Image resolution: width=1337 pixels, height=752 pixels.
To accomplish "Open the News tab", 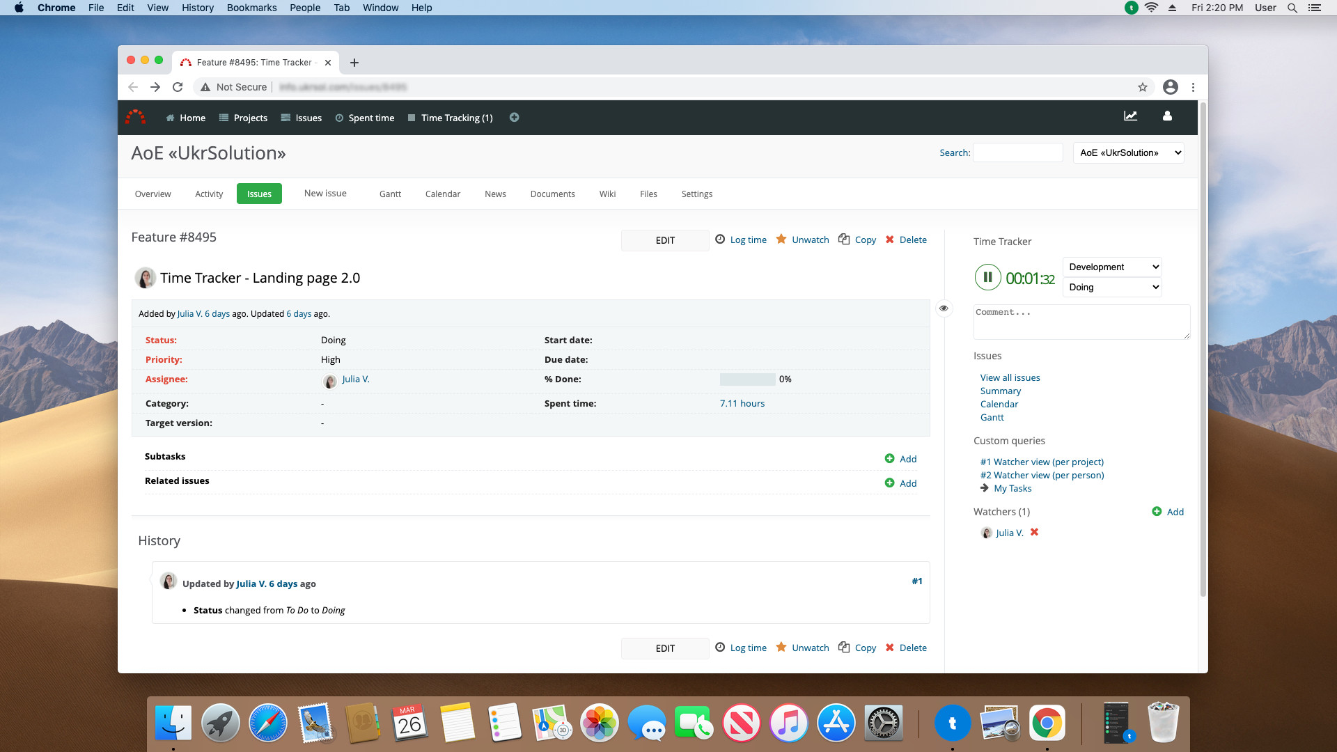I will click(495, 194).
